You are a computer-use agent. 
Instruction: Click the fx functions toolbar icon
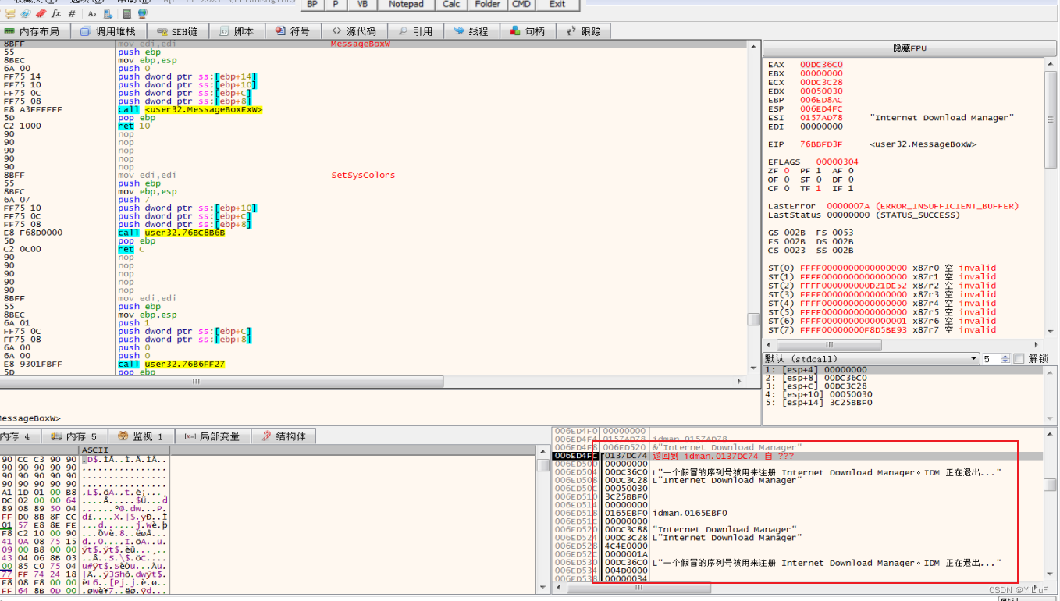[55, 14]
